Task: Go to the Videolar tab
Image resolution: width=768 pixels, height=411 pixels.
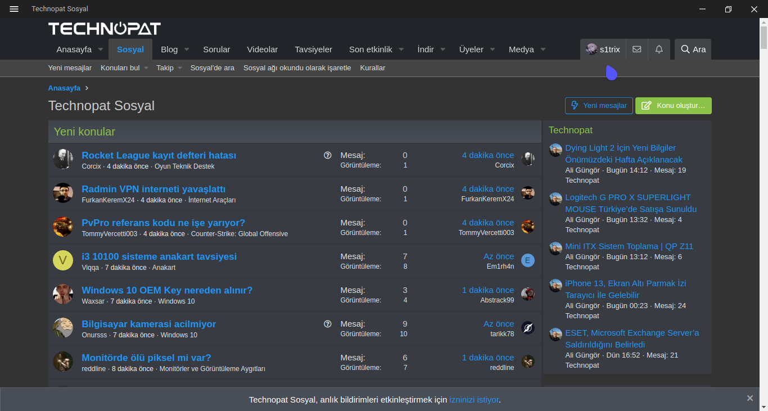Action: click(x=263, y=49)
